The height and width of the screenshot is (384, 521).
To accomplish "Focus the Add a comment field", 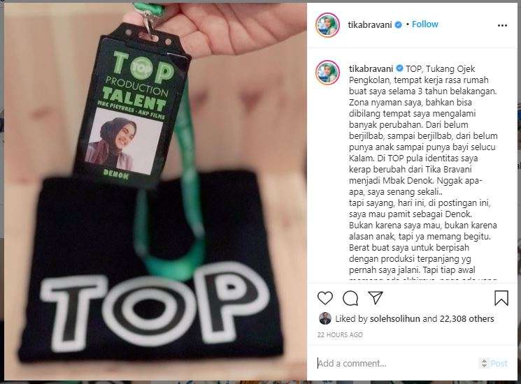I will click(397, 363).
